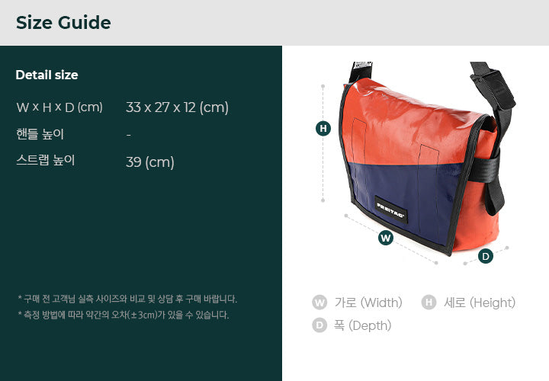The height and width of the screenshot is (381, 549).
Task: Click the 가로 (Width) legend text
Action: [x=368, y=303]
